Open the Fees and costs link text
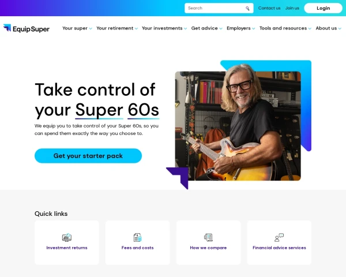This screenshot has width=346, height=277. [x=137, y=248]
